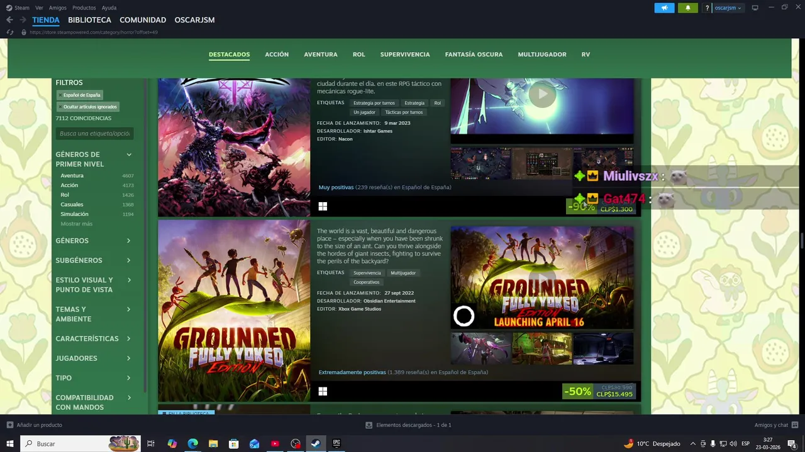
Task: Click the Estrategia por turnos tag
Action: [374, 103]
